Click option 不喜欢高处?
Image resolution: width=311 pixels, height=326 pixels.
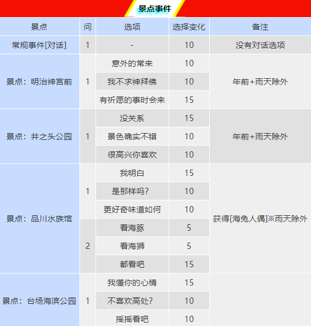pos(132,301)
